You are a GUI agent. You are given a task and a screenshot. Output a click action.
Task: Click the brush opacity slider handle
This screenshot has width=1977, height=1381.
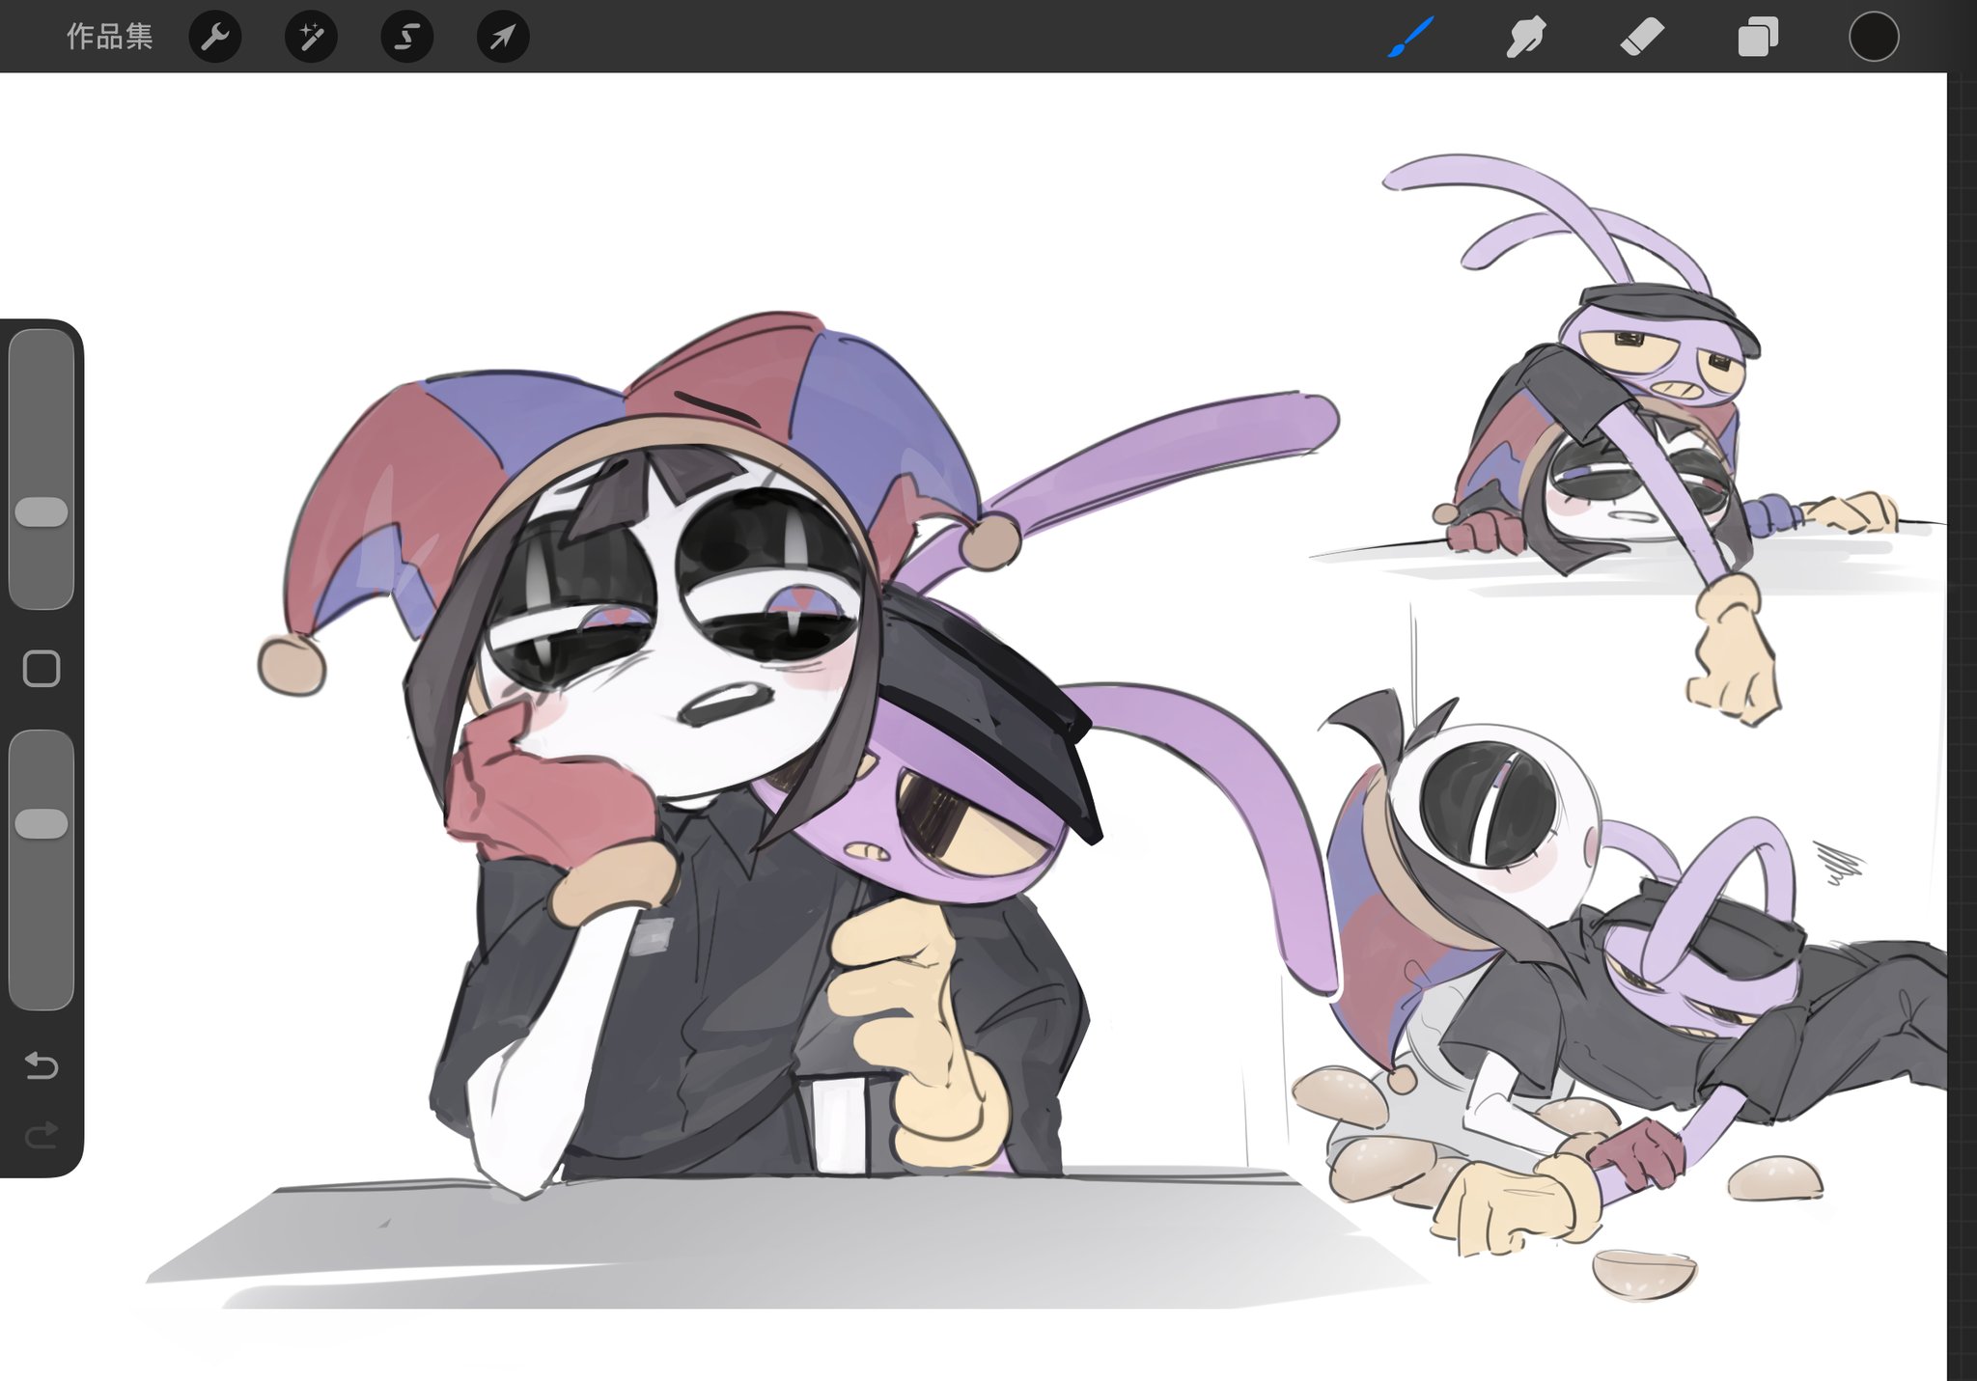[x=42, y=823]
